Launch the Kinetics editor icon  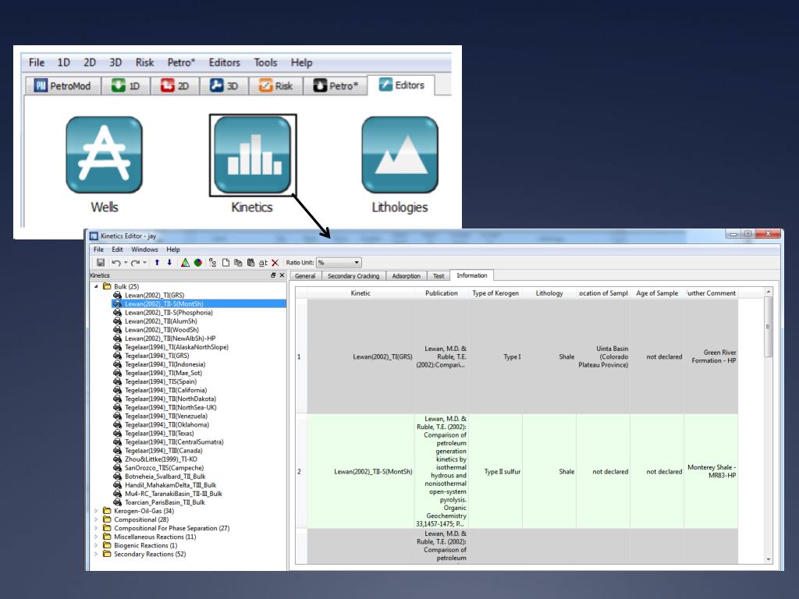click(x=252, y=155)
